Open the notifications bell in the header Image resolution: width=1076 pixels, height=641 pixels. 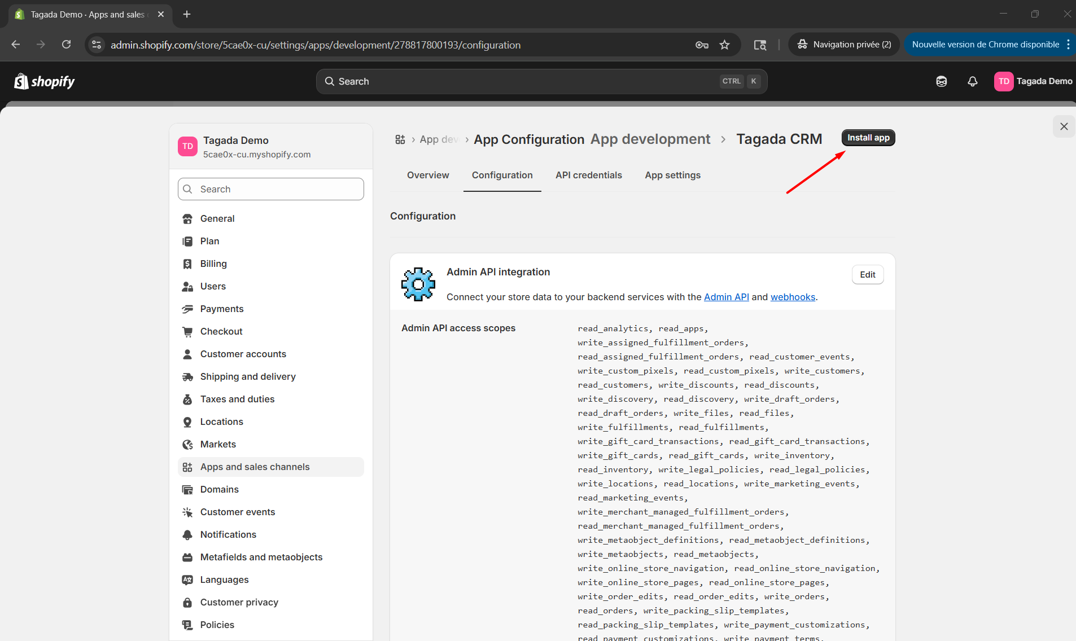972,81
